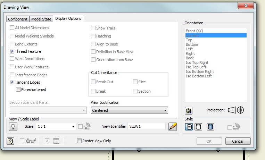Switch to the Model State tab

click(41, 19)
